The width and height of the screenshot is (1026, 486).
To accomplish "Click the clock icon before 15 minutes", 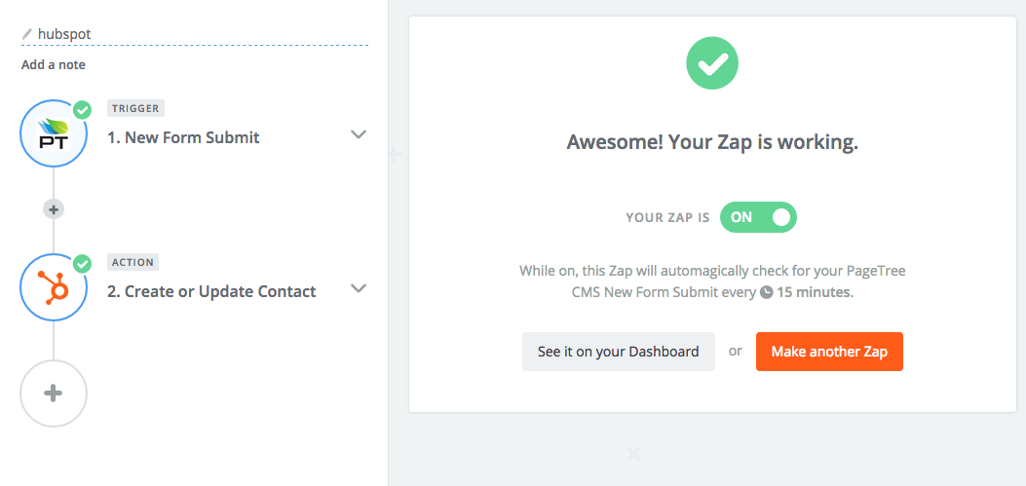I will tap(766, 292).
